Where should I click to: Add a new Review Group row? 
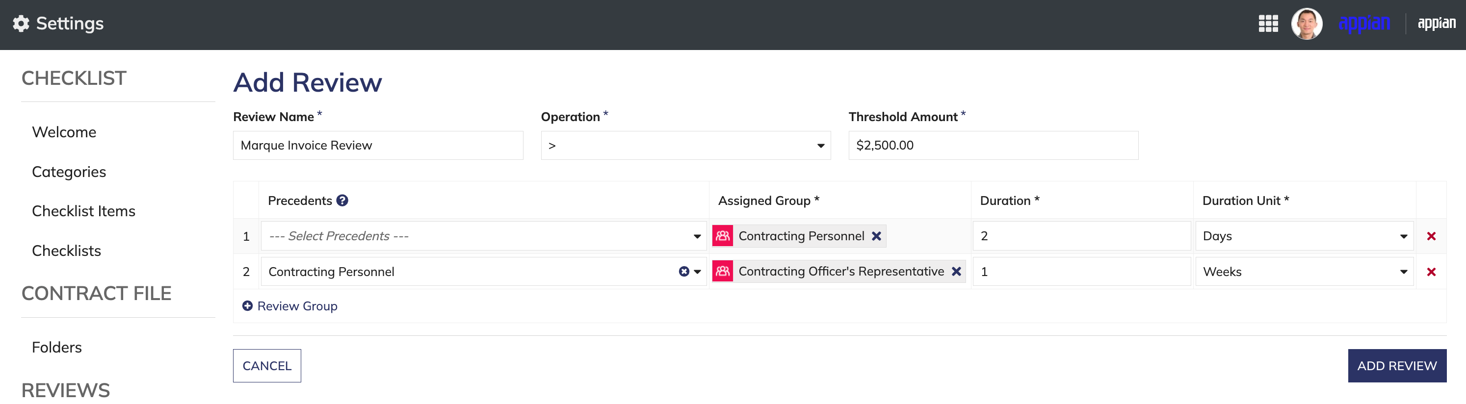point(289,305)
